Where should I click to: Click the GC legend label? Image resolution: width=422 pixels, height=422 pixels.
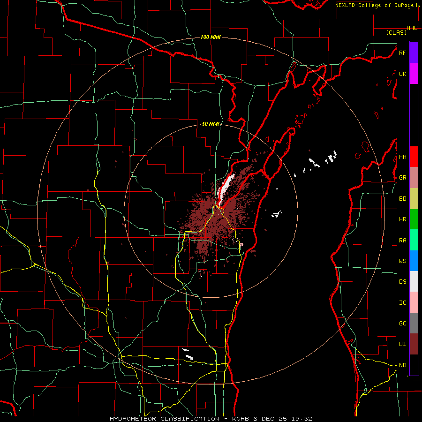click(x=402, y=324)
